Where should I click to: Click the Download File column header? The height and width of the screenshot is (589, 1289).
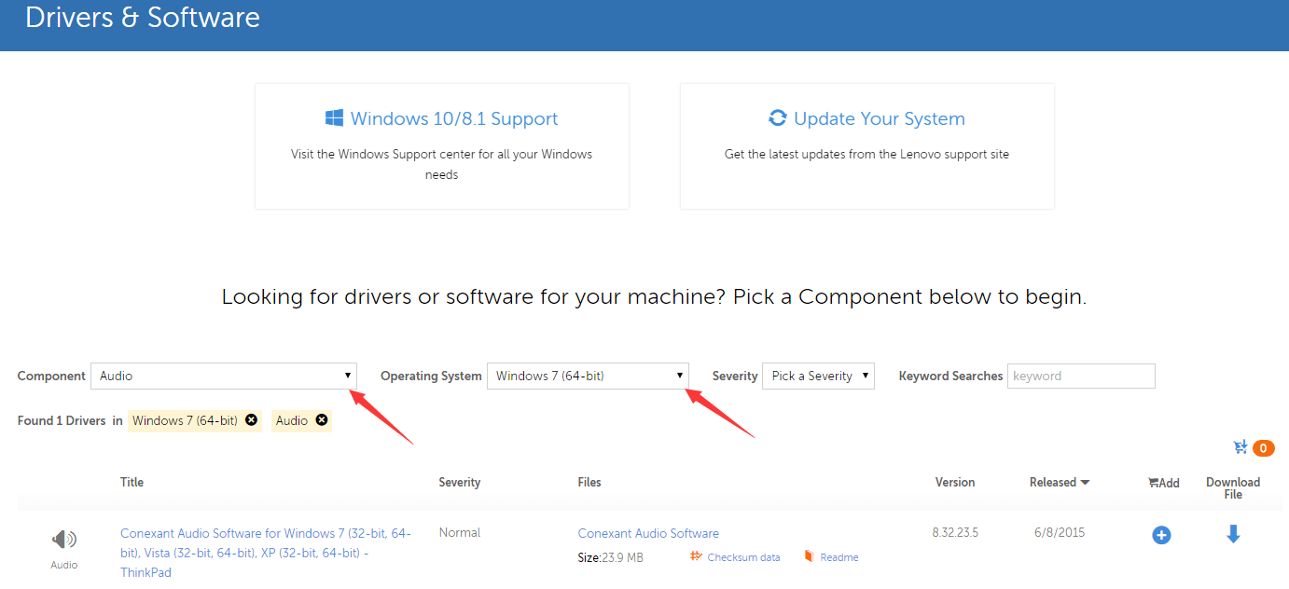[x=1233, y=487]
